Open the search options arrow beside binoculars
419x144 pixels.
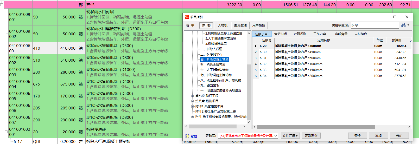click(408, 25)
